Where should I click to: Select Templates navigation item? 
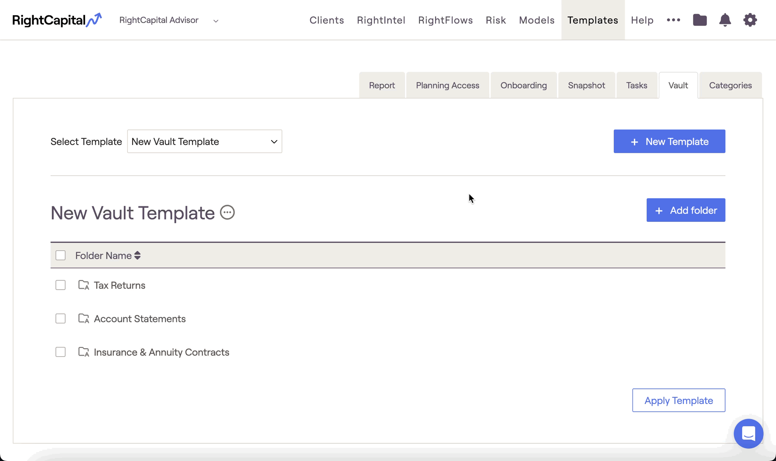click(593, 20)
